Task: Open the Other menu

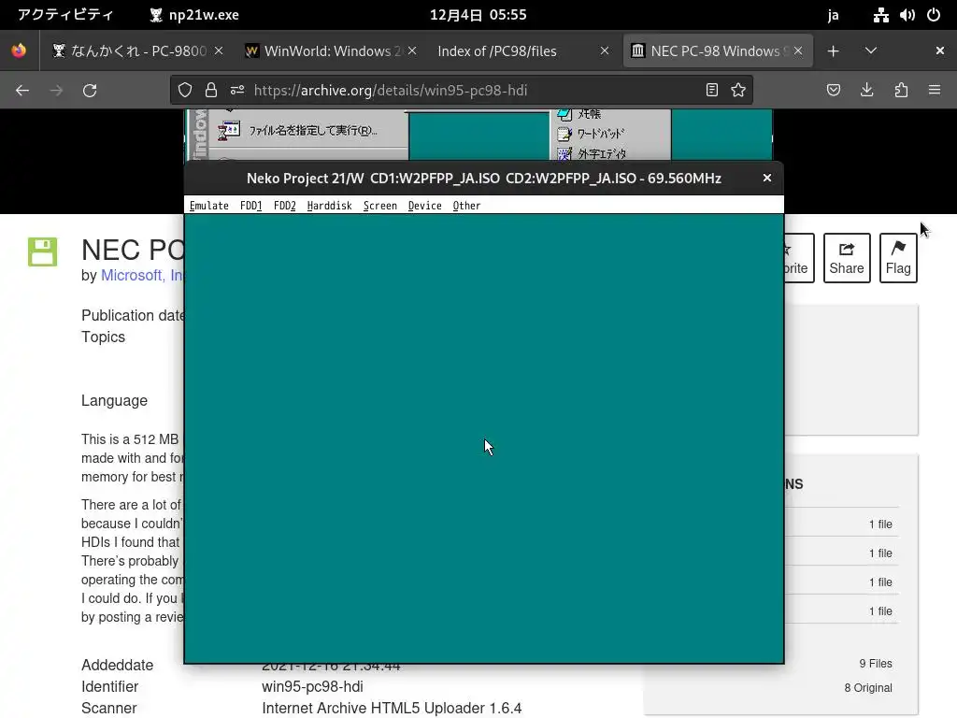Action: click(x=466, y=206)
